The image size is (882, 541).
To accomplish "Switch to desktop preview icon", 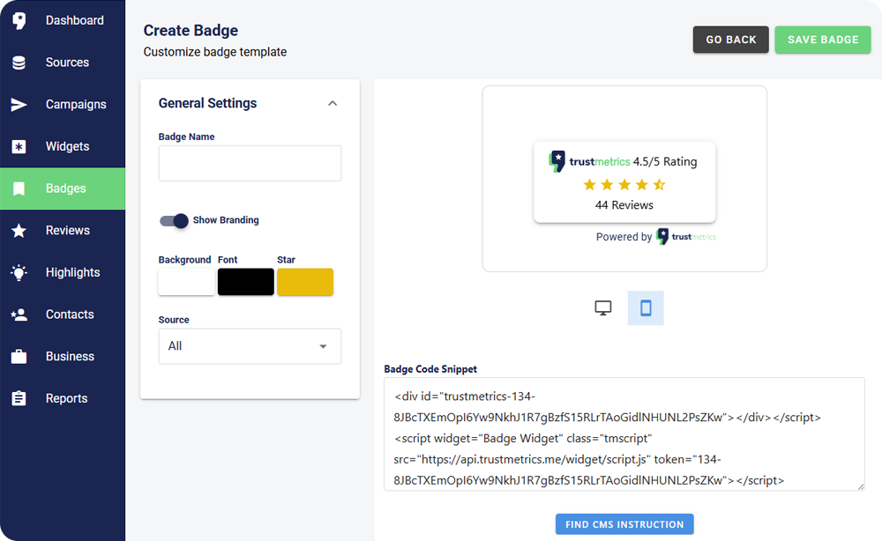I will pos(603,308).
